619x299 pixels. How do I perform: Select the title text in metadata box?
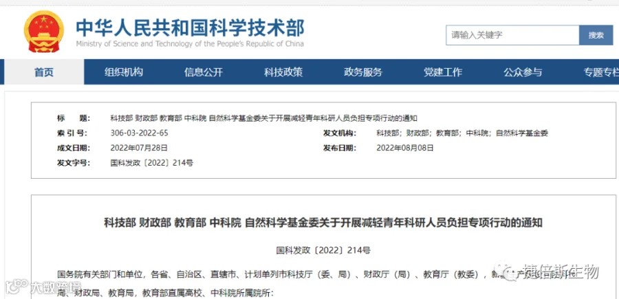coord(263,118)
